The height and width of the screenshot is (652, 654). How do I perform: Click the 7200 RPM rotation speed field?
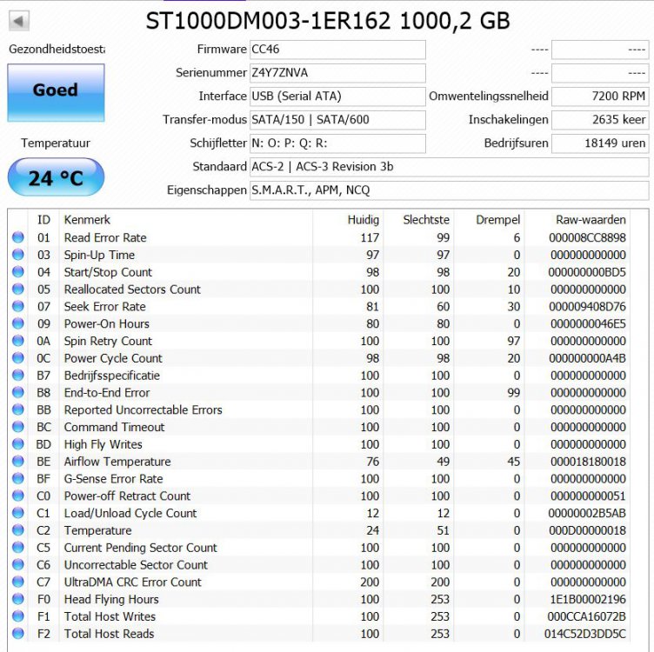tap(600, 96)
